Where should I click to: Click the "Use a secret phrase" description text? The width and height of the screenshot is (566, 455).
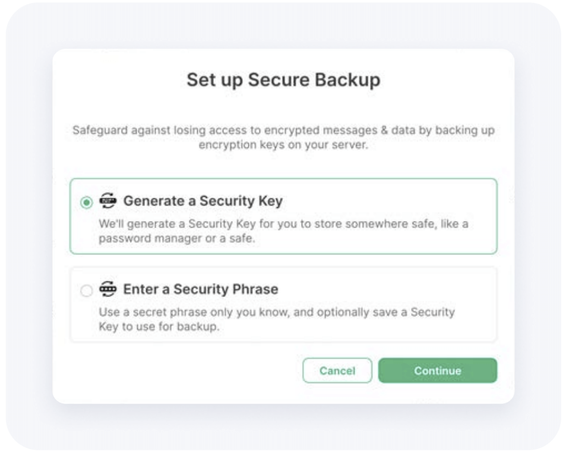277,319
